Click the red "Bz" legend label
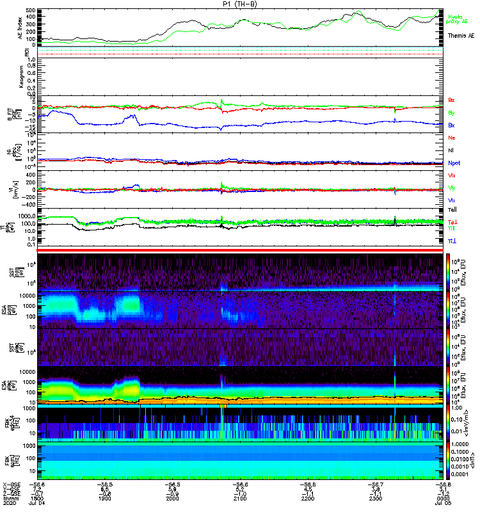480x512 pixels. pos(451,100)
